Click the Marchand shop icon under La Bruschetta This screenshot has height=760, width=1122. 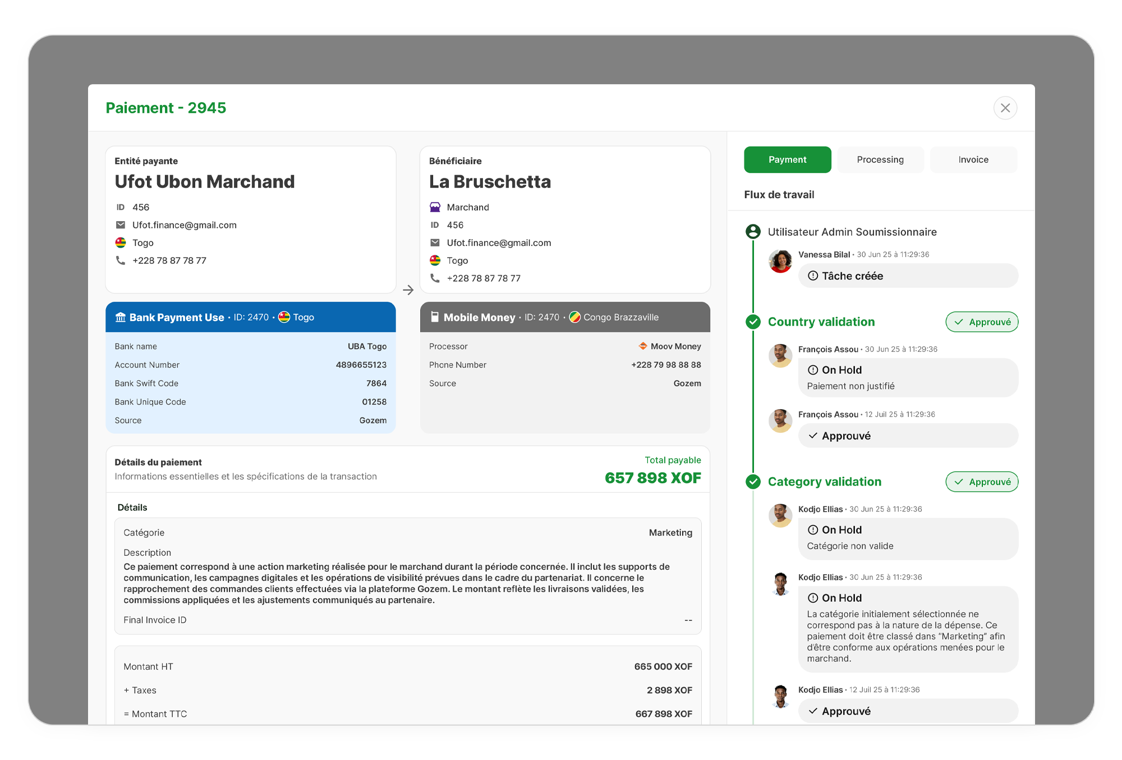click(x=435, y=207)
